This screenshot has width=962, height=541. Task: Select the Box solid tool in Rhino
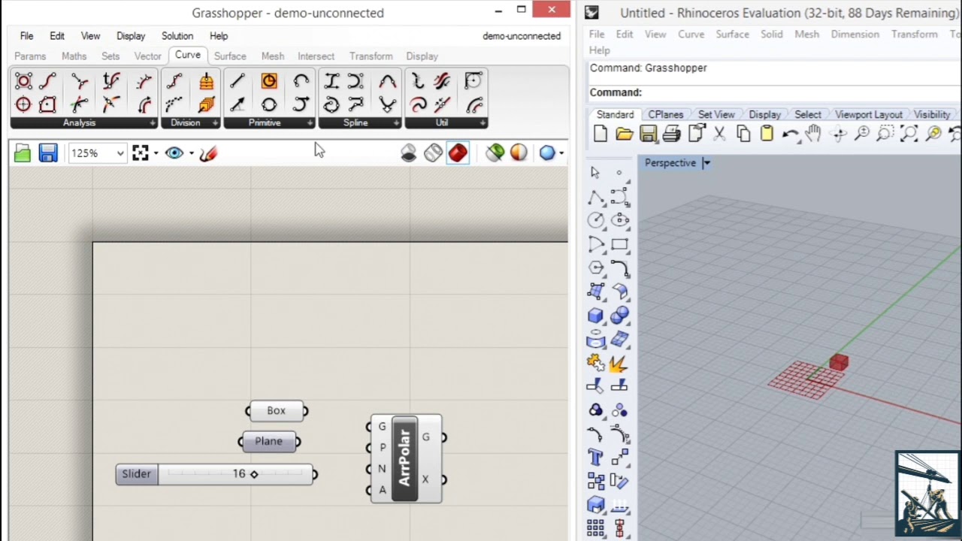pyautogui.click(x=595, y=316)
